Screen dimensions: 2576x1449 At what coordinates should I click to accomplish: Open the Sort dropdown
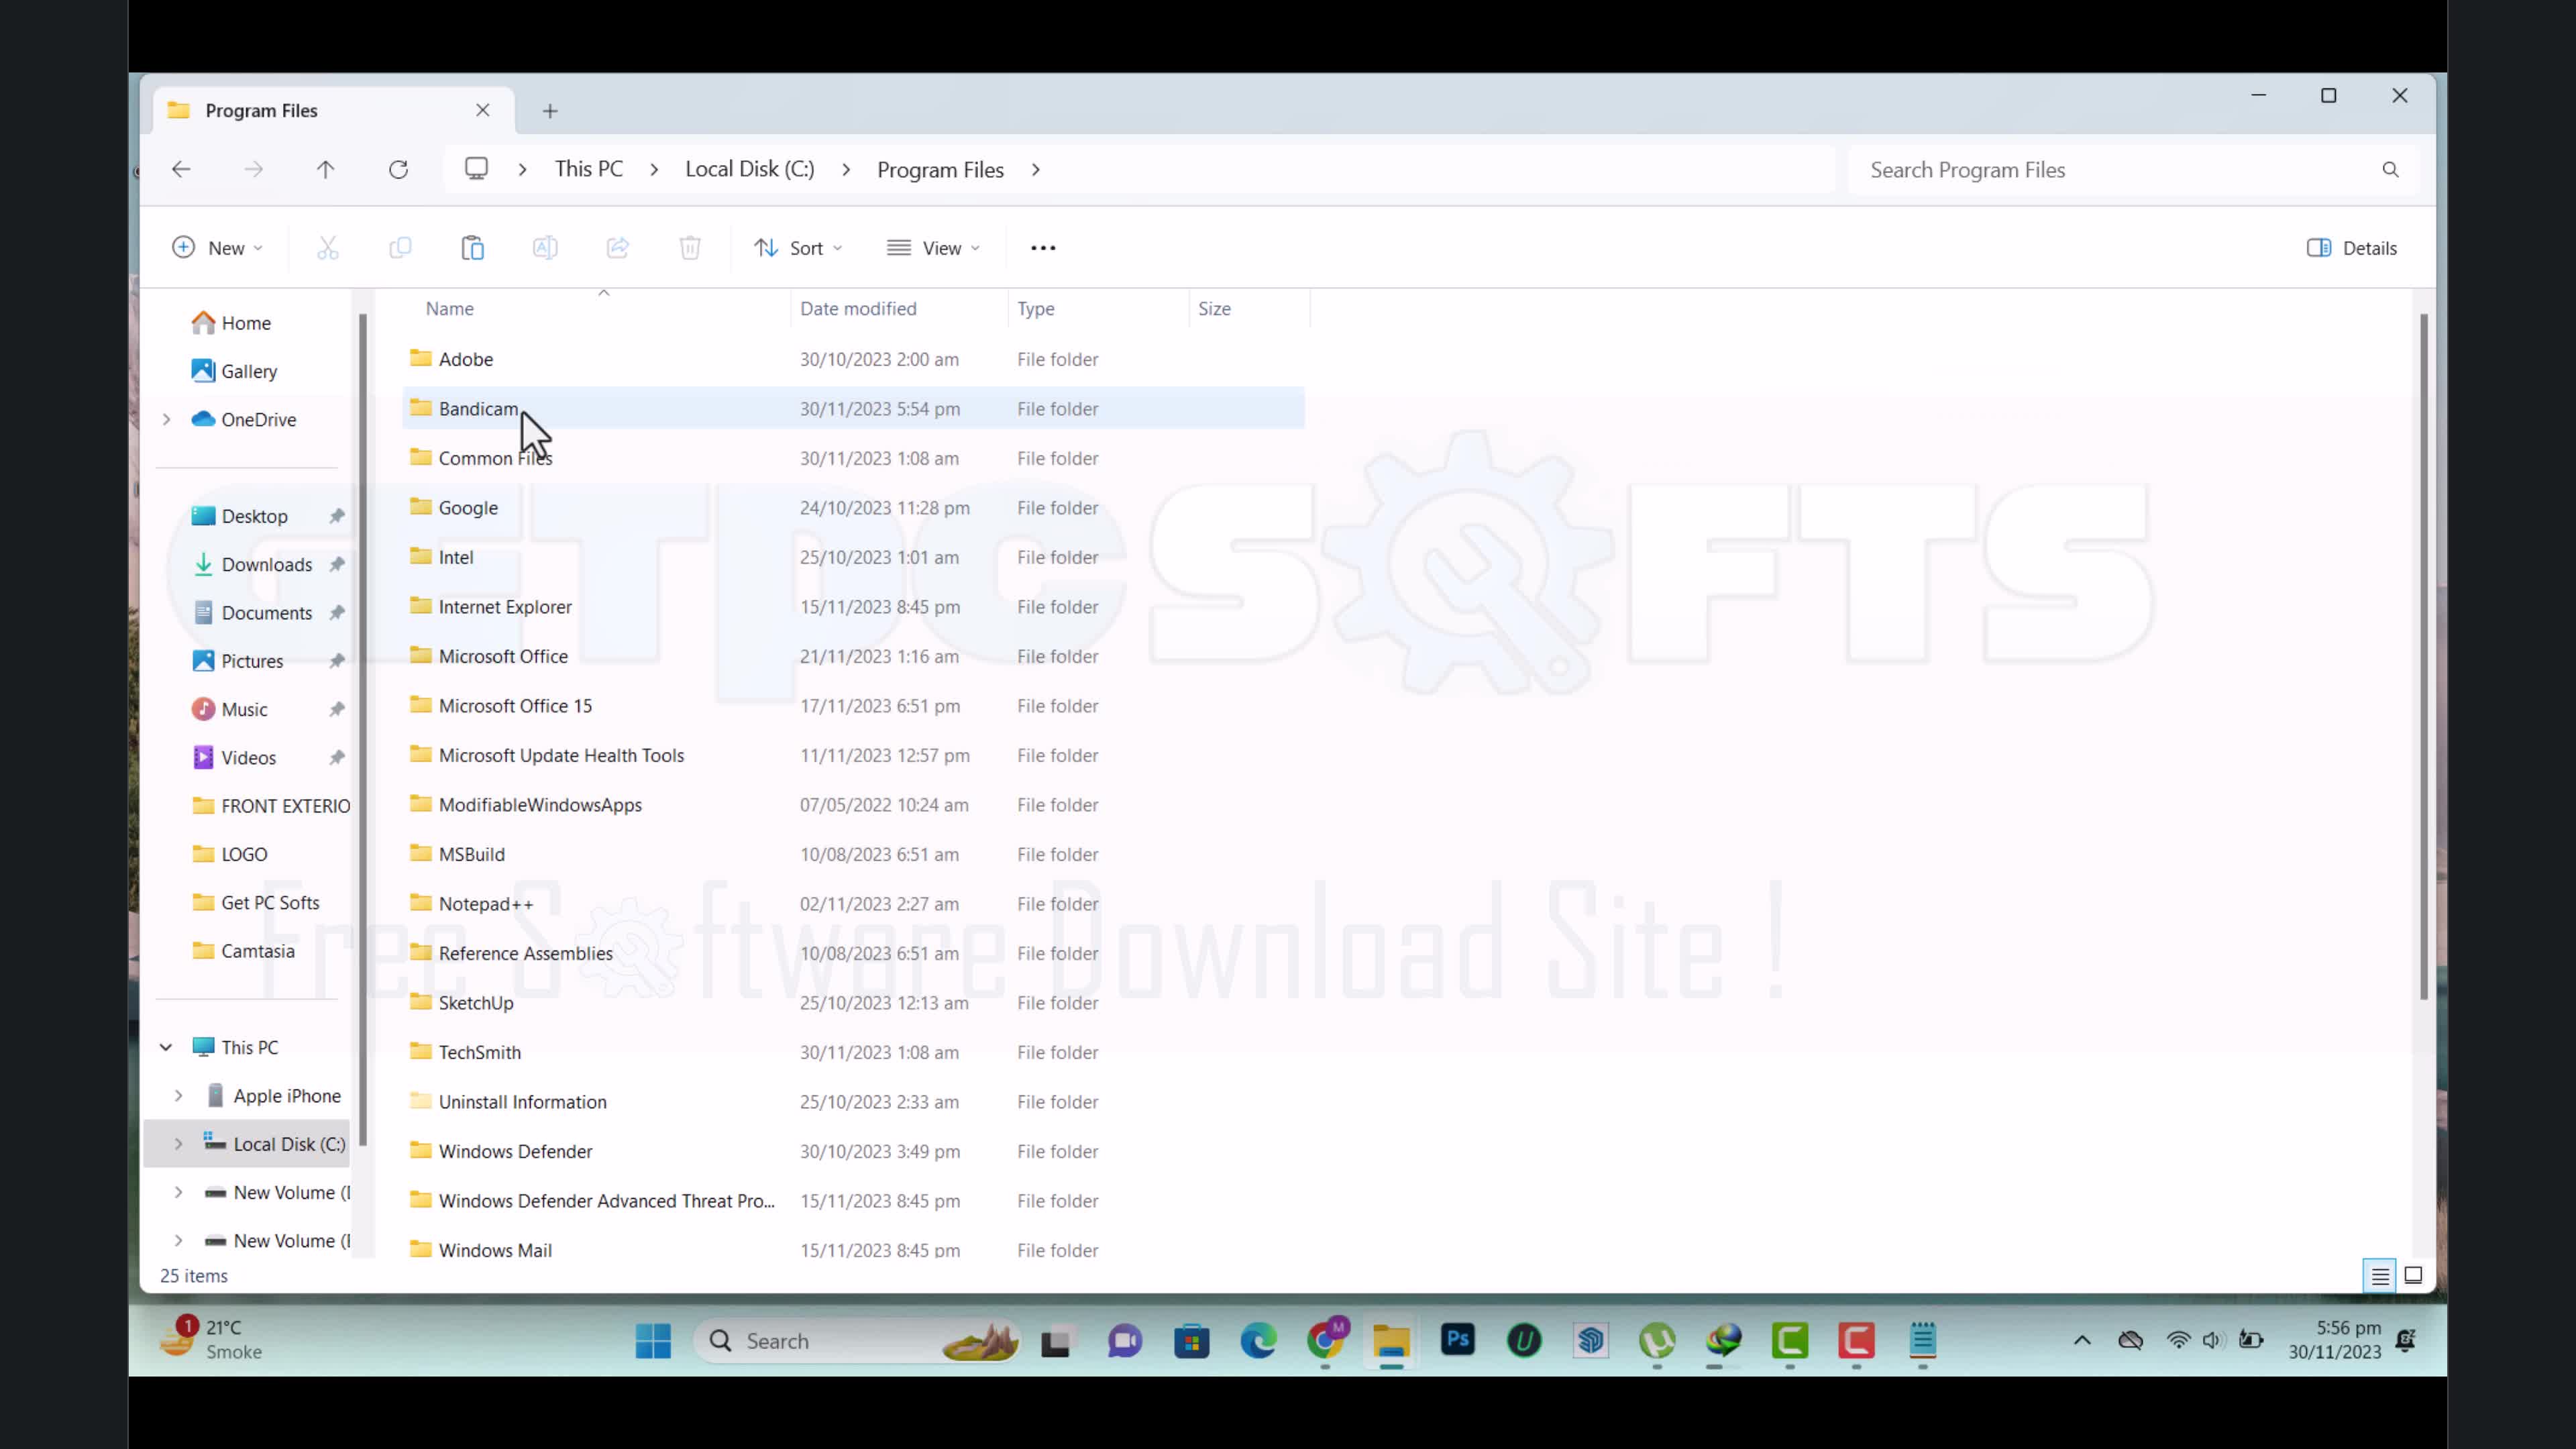pyautogui.click(x=798, y=248)
